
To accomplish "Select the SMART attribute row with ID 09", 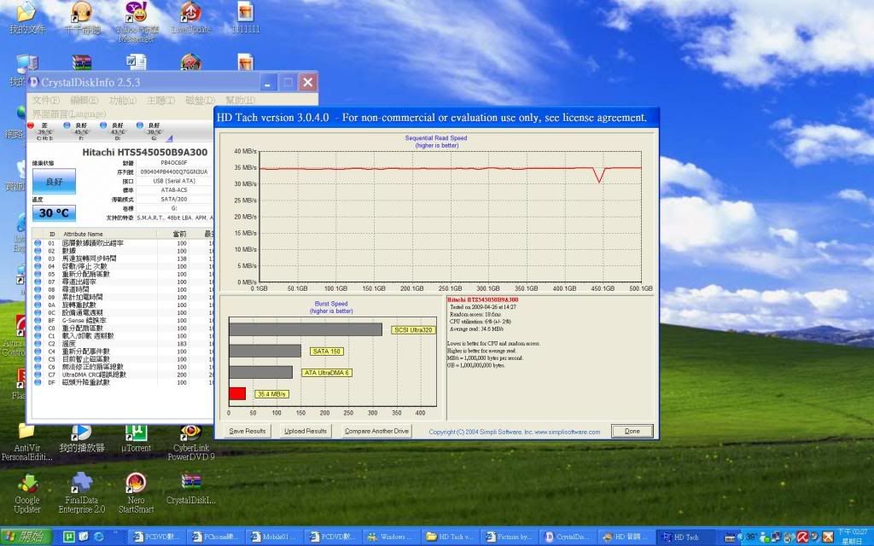I will (x=123, y=298).
